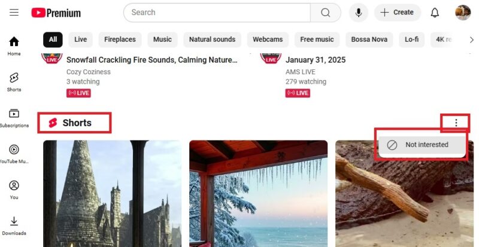Open the account avatar menu
The width and height of the screenshot is (479, 247).
point(463,13)
